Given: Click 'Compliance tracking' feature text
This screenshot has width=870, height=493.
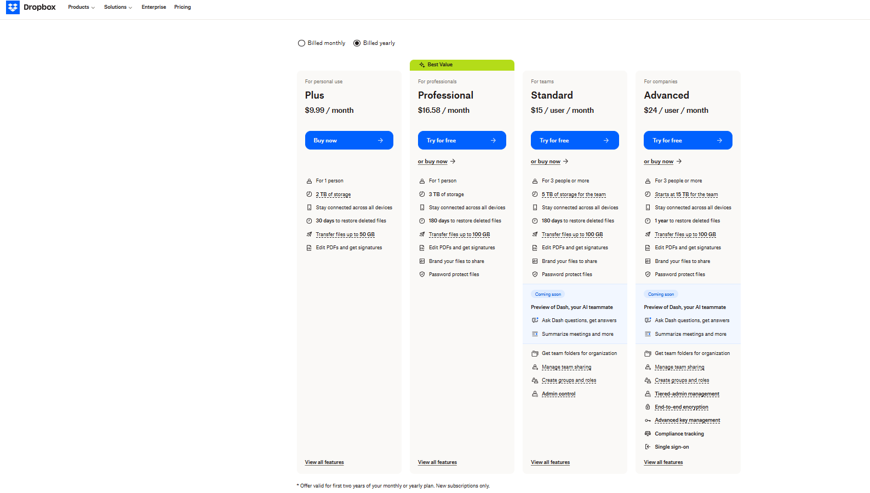Looking at the screenshot, I should coord(679,434).
